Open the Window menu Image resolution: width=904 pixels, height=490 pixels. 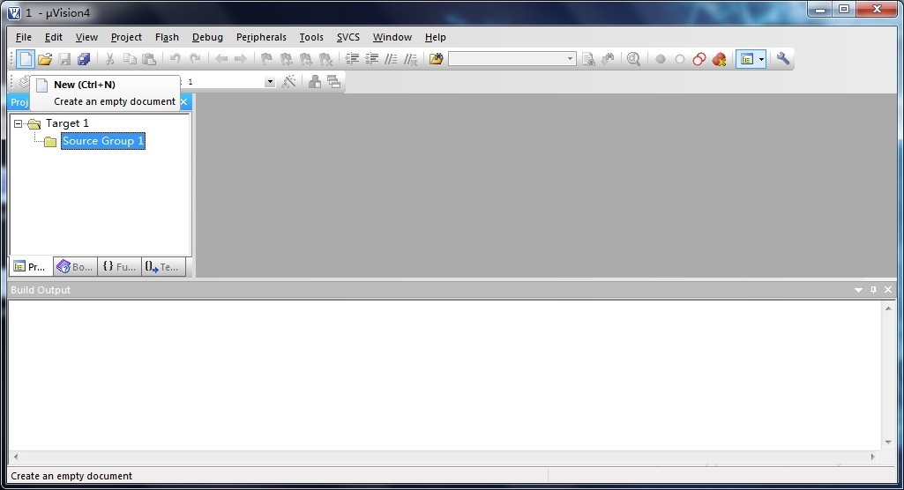pos(392,37)
